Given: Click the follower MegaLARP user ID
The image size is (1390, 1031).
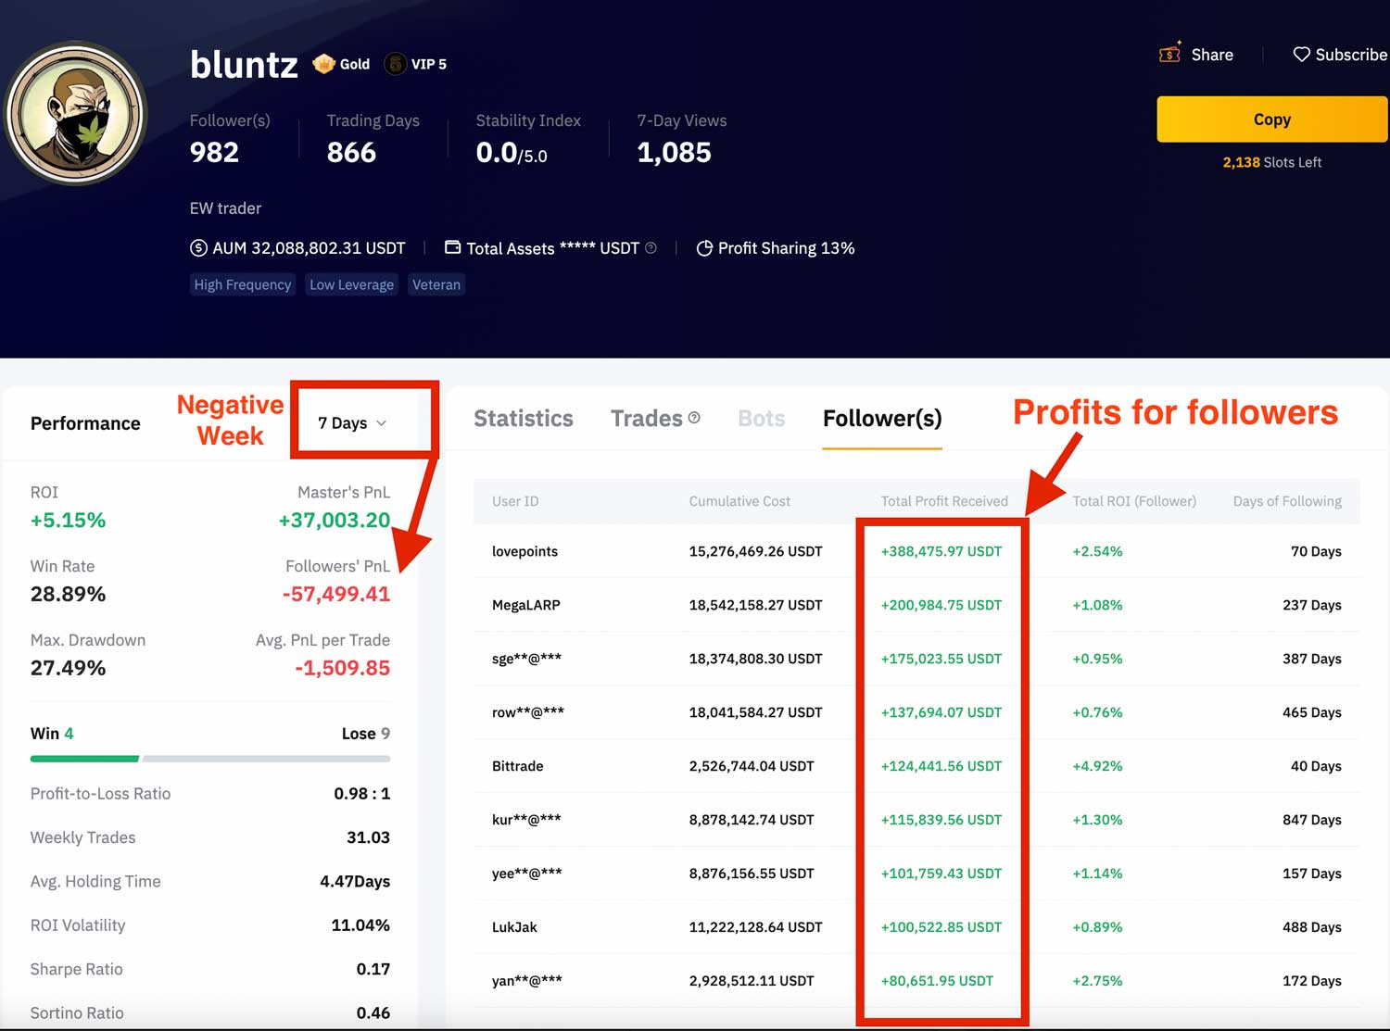Looking at the screenshot, I should point(525,605).
